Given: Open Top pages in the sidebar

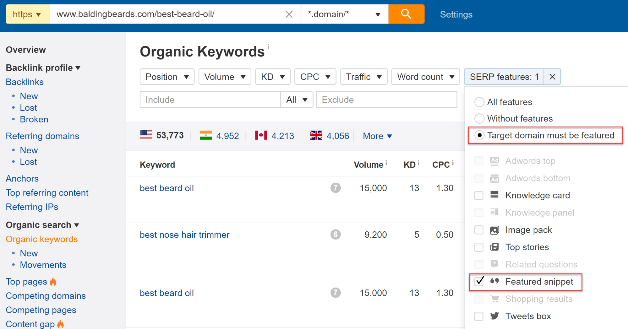Looking at the screenshot, I should pyautogui.click(x=26, y=282).
